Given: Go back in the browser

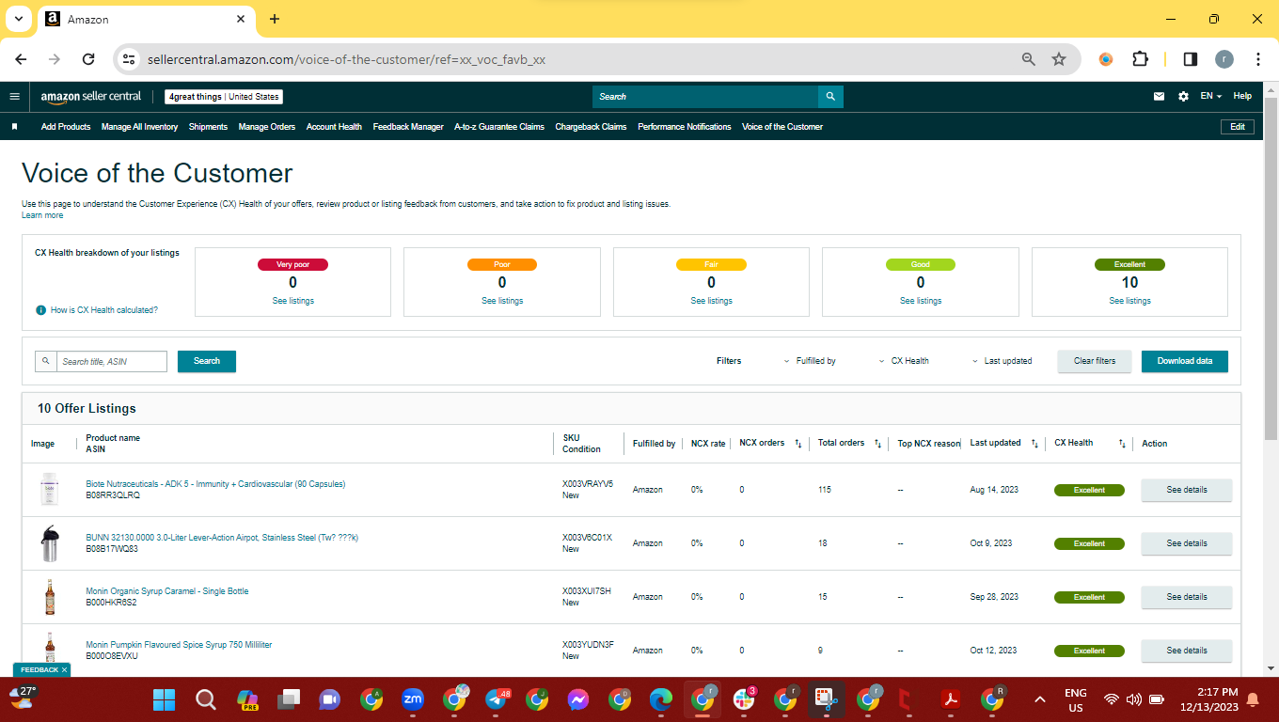Looking at the screenshot, I should (21, 59).
